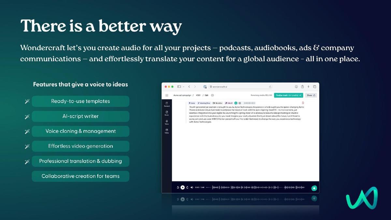The width and height of the screenshot is (391, 220).
Task: Click the Voice cloning & management feature
Action: click(x=80, y=131)
